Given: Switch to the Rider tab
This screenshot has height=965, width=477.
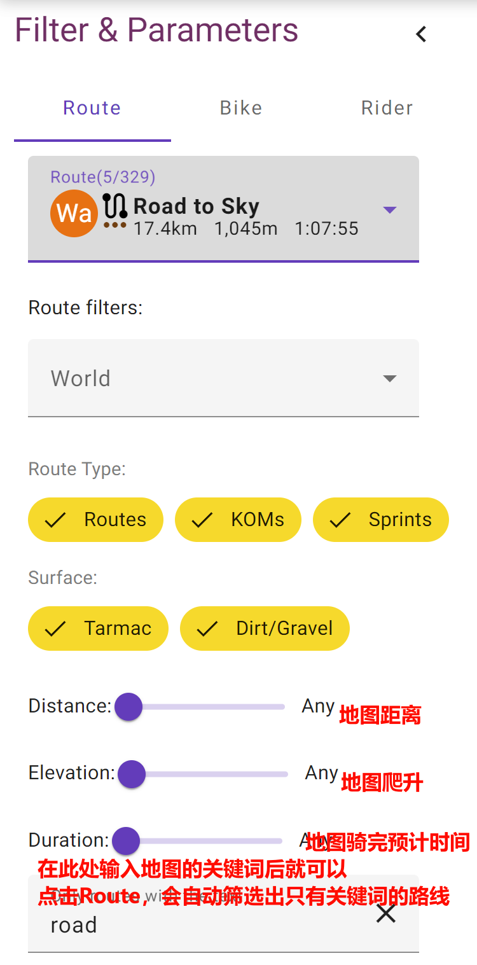Looking at the screenshot, I should [x=387, y=108].
